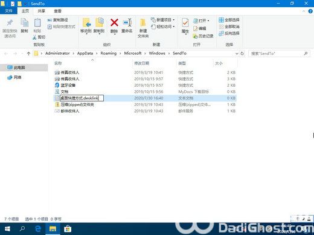The image size is (314, 235).
Task: Select the Documents MyDocs file
Action: point(145,92)
